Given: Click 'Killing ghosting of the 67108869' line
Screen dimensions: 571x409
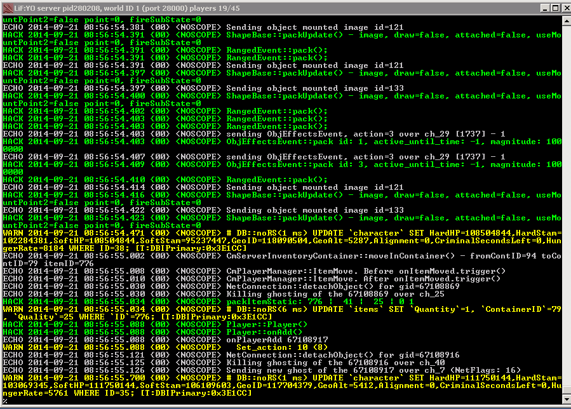Looking at the screenshot, I should click(x=224, y=294).
